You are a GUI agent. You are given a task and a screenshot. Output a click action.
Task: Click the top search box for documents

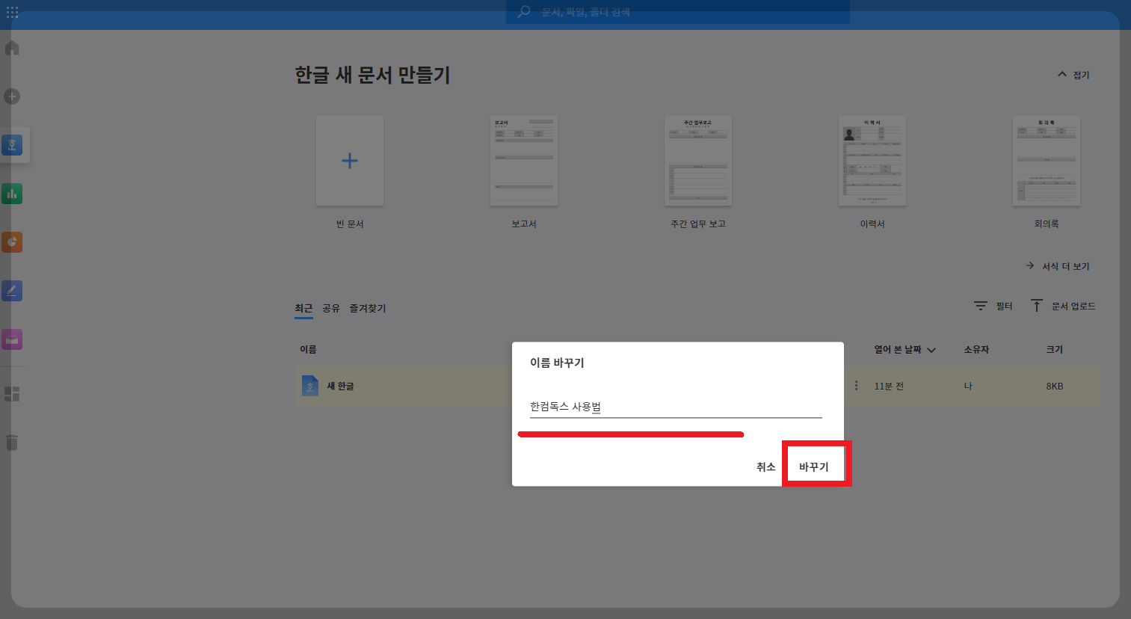[678, 12]
